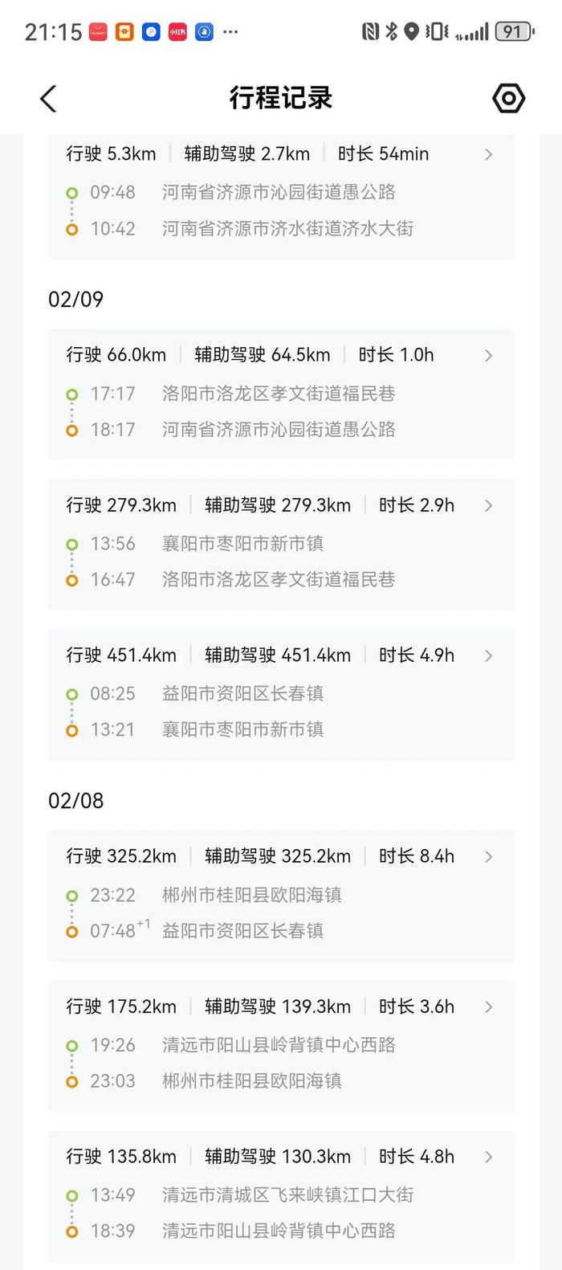Expand the 66.0km trip chevron
Viewport: 562px width, 1270px height.
[x=488, y=355]
